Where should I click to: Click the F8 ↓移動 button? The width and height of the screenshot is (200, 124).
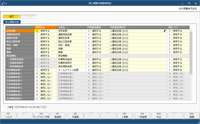coord(125,116)
